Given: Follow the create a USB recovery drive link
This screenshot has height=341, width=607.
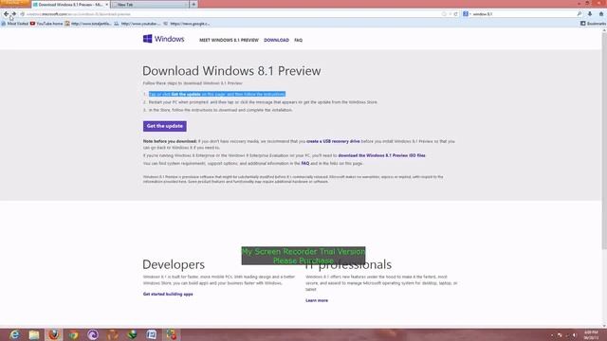Looking at the screenshot, I should [x=333, y=141].
